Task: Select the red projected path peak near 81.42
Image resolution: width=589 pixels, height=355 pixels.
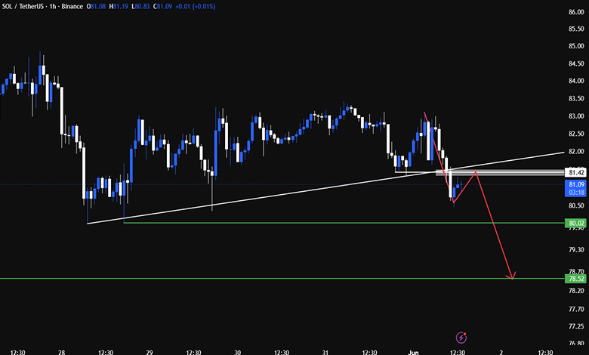Action: (476, 172)
